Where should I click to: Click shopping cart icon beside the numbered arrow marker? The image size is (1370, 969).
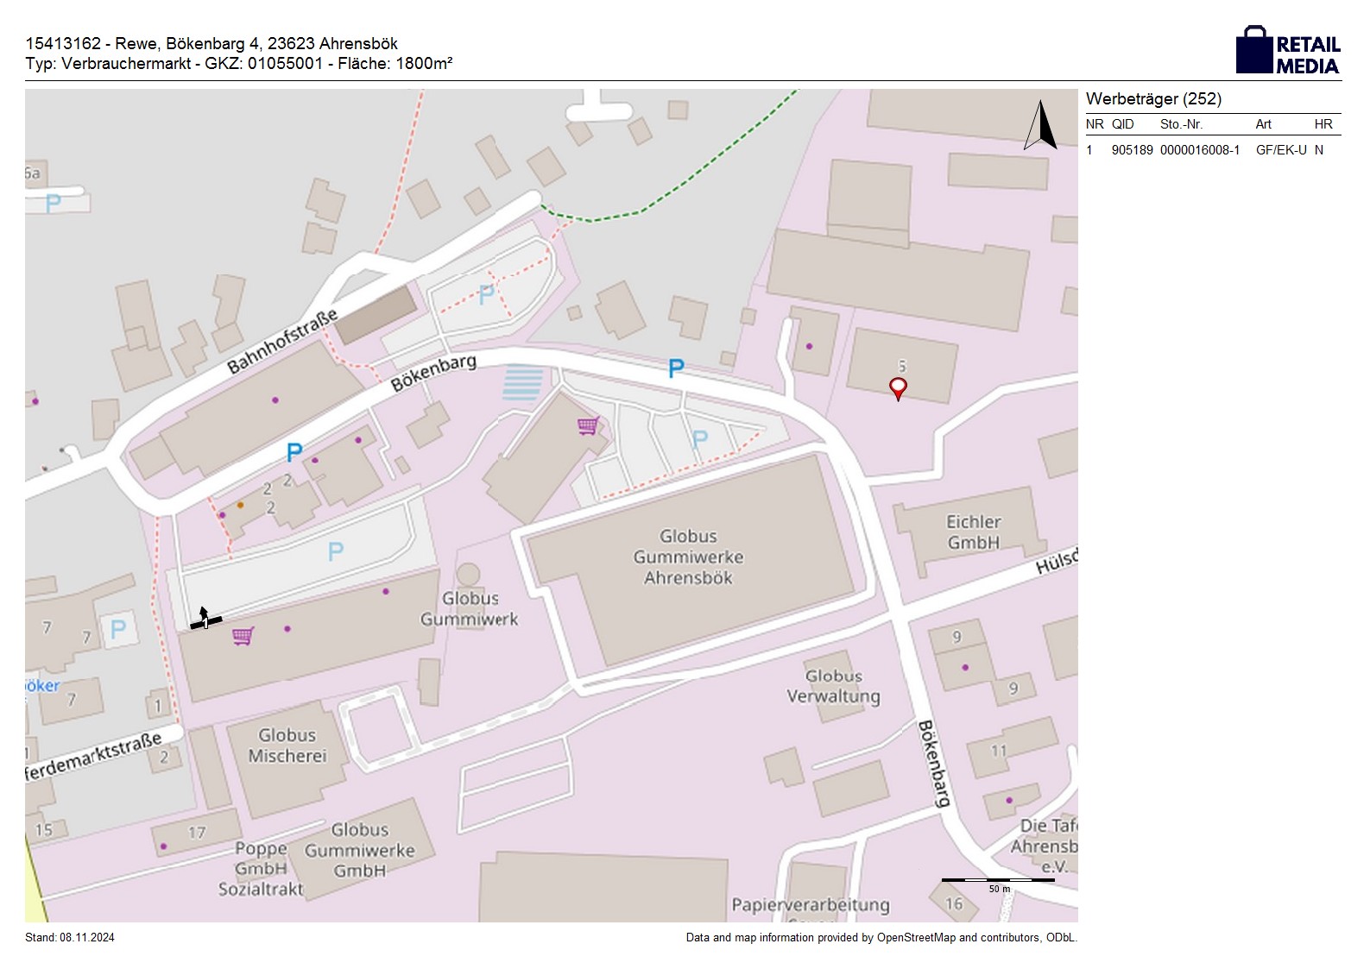(243, 637)
